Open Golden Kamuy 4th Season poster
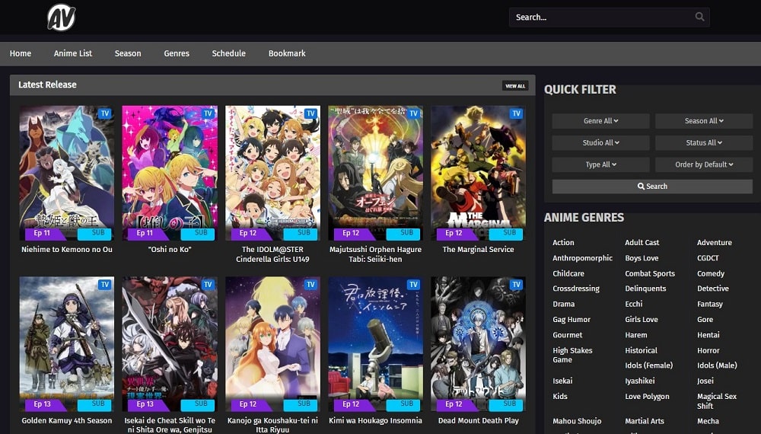The image size is (761, 434). pos(67,343)
